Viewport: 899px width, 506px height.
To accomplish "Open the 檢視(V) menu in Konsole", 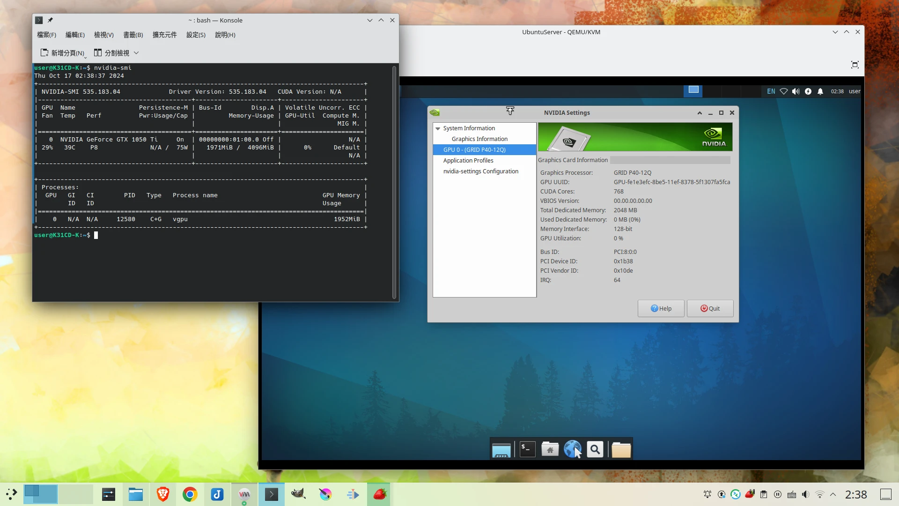I will tap(103, 35).
